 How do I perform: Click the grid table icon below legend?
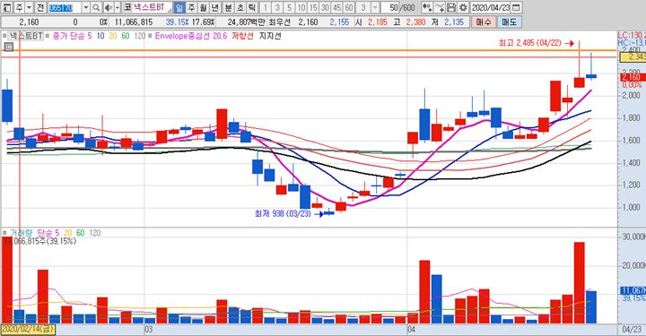coord(8,47)
